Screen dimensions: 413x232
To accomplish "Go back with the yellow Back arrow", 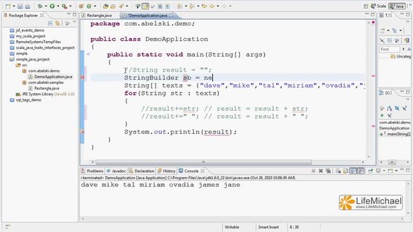I will pos(212,6).
